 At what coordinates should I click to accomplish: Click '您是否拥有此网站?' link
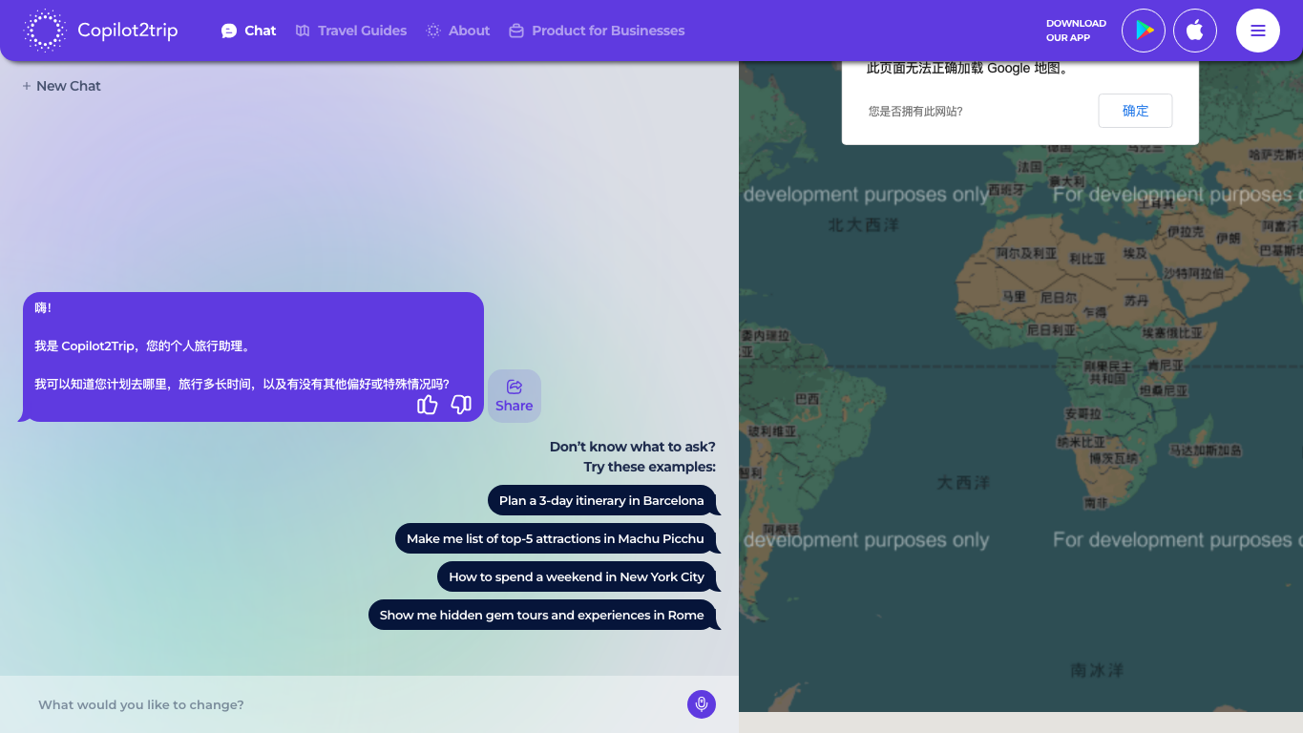point(915,112)
